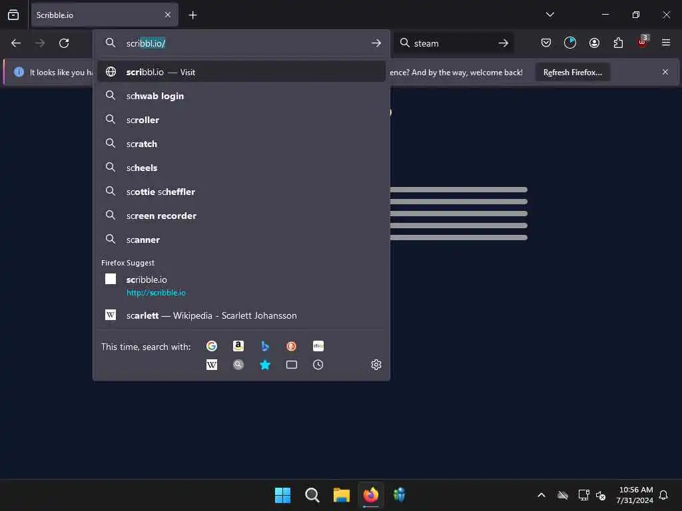Click the http://scribble.io link

pyautogui.click(x=156, y=293)
